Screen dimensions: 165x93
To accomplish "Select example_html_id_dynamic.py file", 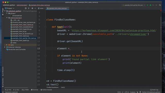I will click(23, 34).
